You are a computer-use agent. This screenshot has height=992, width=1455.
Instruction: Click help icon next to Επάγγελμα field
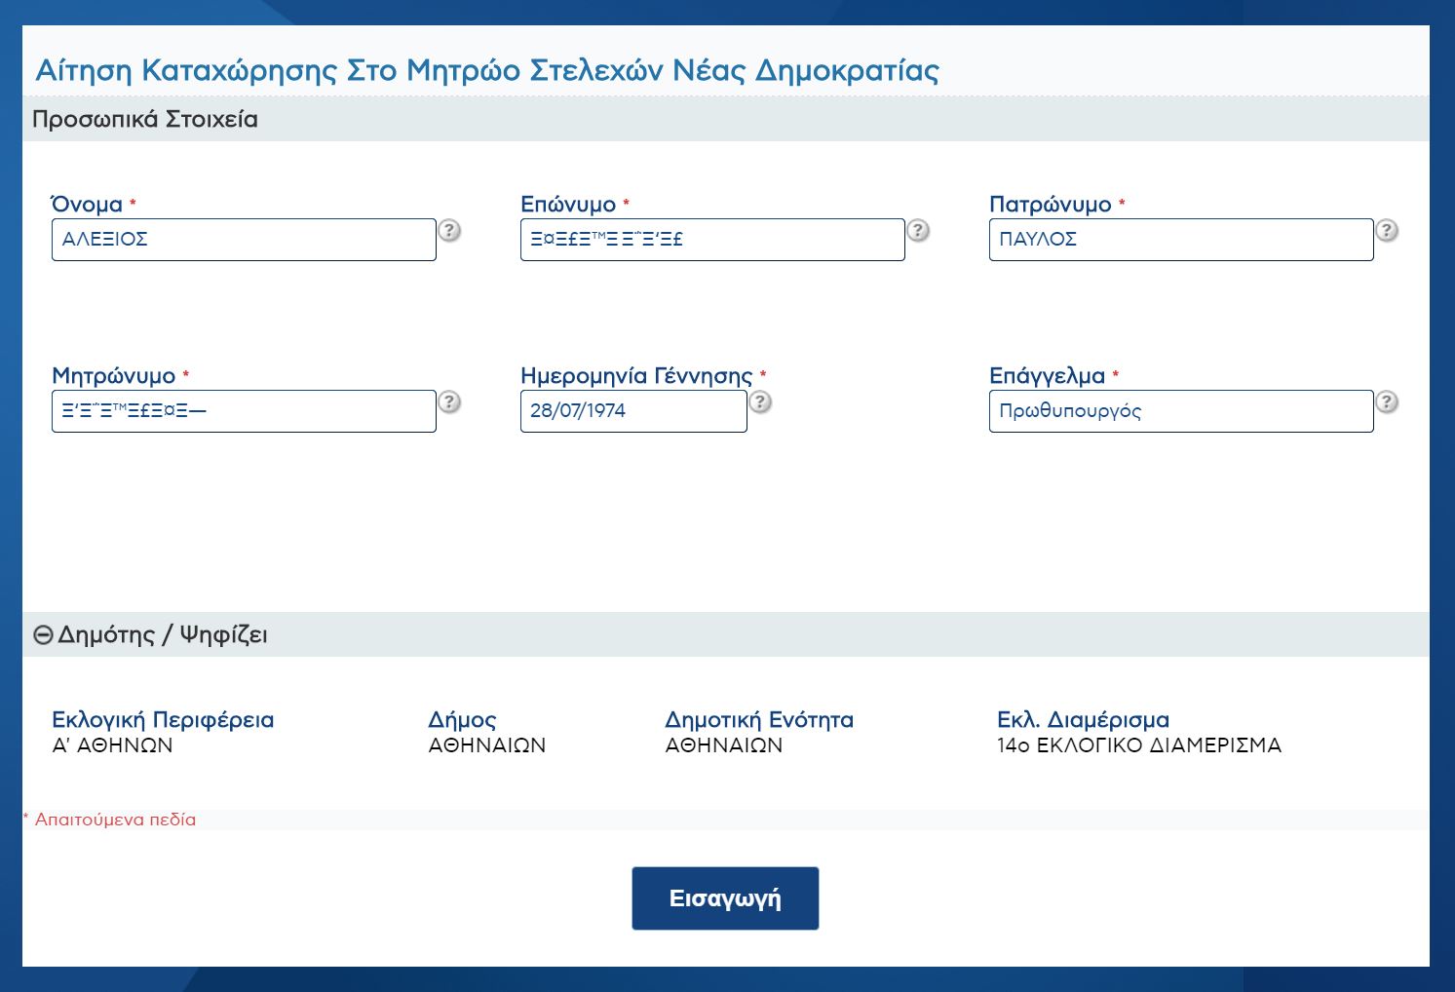tap(1387, 402)
